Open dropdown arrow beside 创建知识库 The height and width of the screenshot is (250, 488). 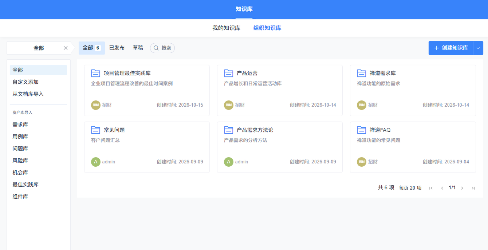(x=478, y=48)
